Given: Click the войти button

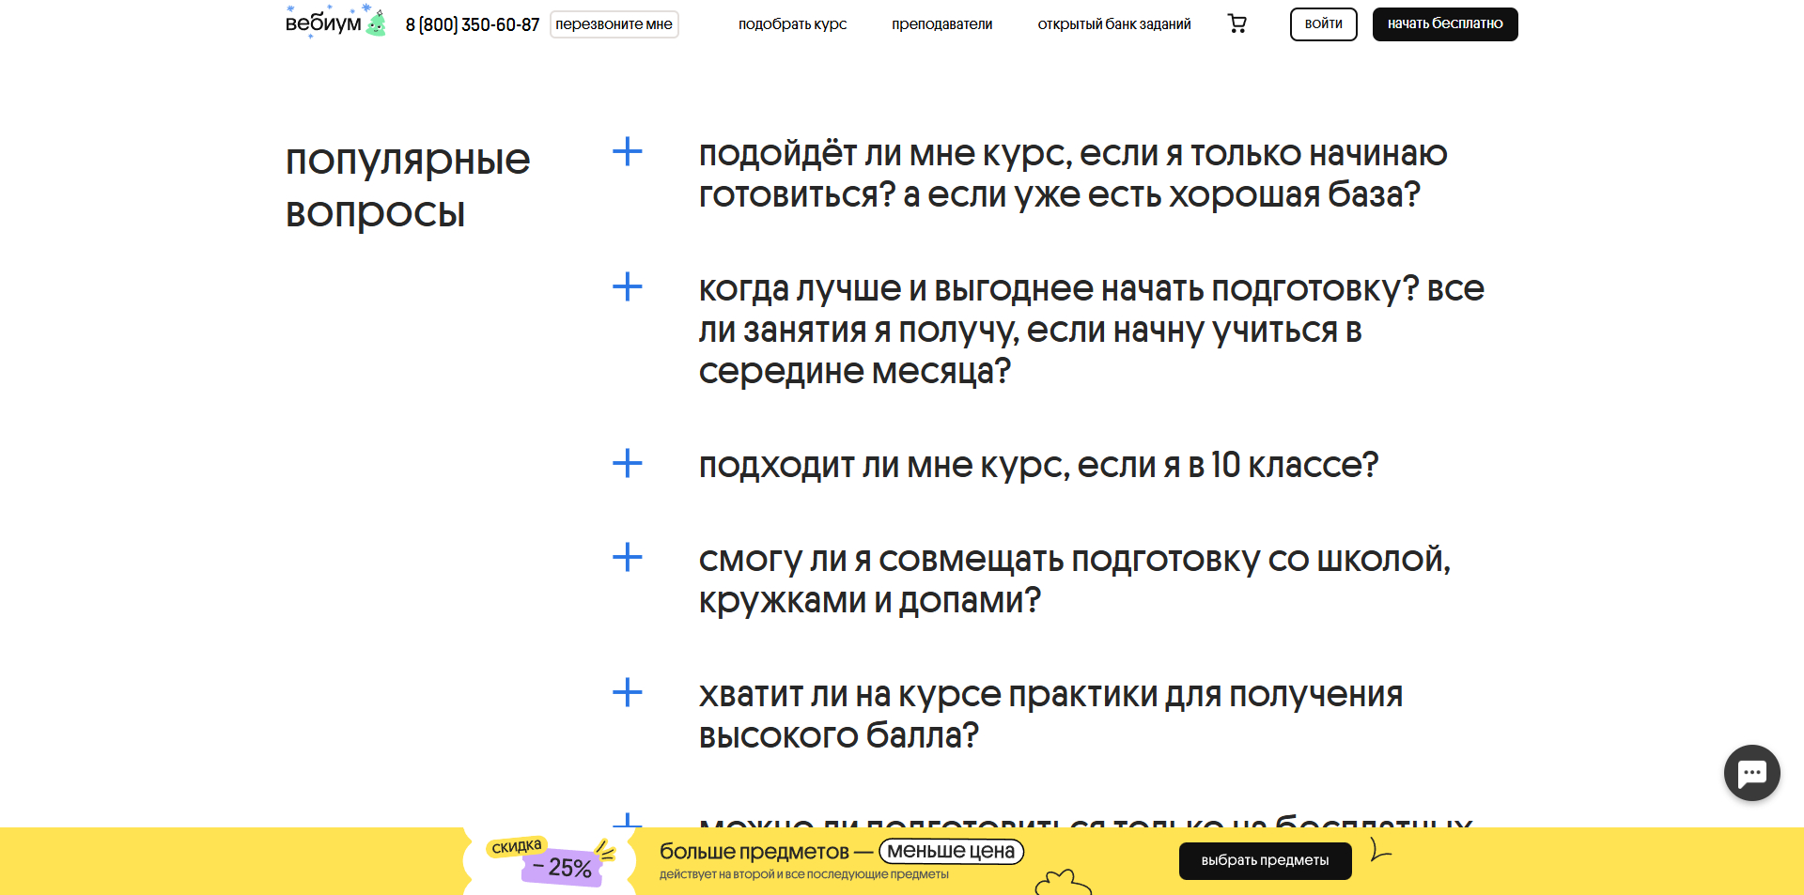Looking at the screenshot, I should click(1323, 23).
